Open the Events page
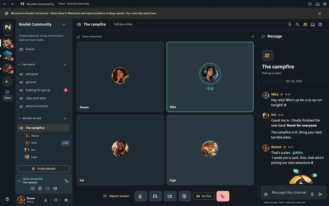 (44, 49)
